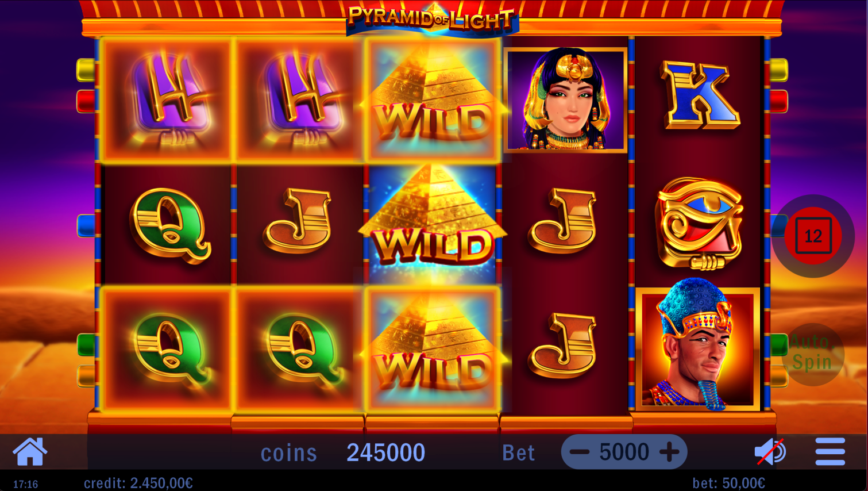Screen dimensions: 868x491
Task: Click the blue K symbol
Action: coord(700,95)
